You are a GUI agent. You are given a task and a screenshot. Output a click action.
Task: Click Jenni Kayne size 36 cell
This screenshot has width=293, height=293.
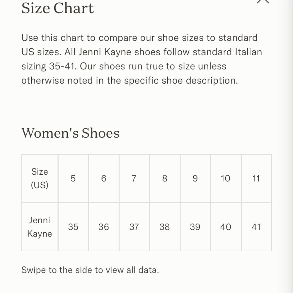point(104,227)
